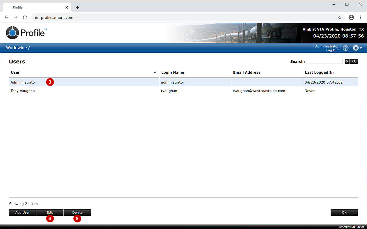Sort by User column ascending arrow
Screen dimensions: 367x229
coord(155,72)
